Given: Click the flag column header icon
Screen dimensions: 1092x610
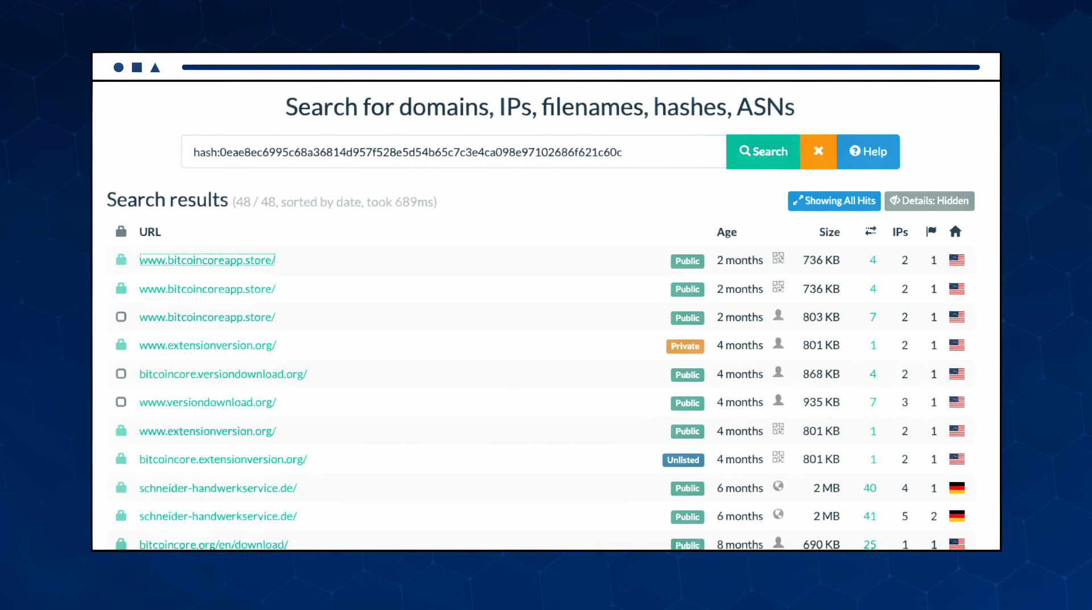Looking at the screenshot, I should (x=931, y=231).
